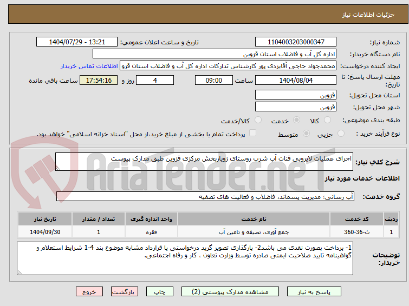Select the جزیی purchase type radio
The width and height of the screenshot is (409, 306).
click(x=341, y=134)
